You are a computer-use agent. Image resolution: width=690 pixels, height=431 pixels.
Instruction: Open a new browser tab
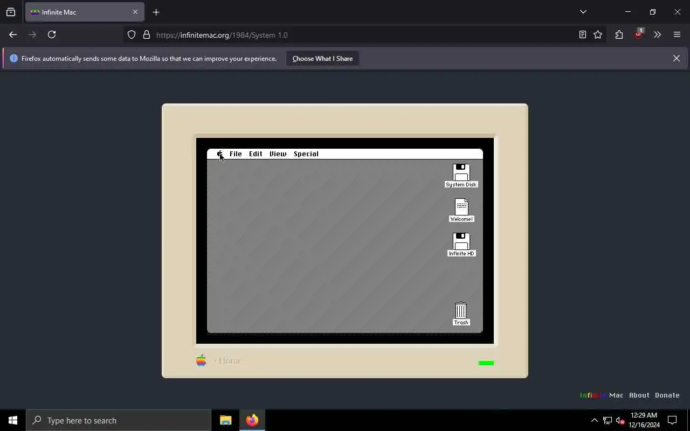coord(156,12)
